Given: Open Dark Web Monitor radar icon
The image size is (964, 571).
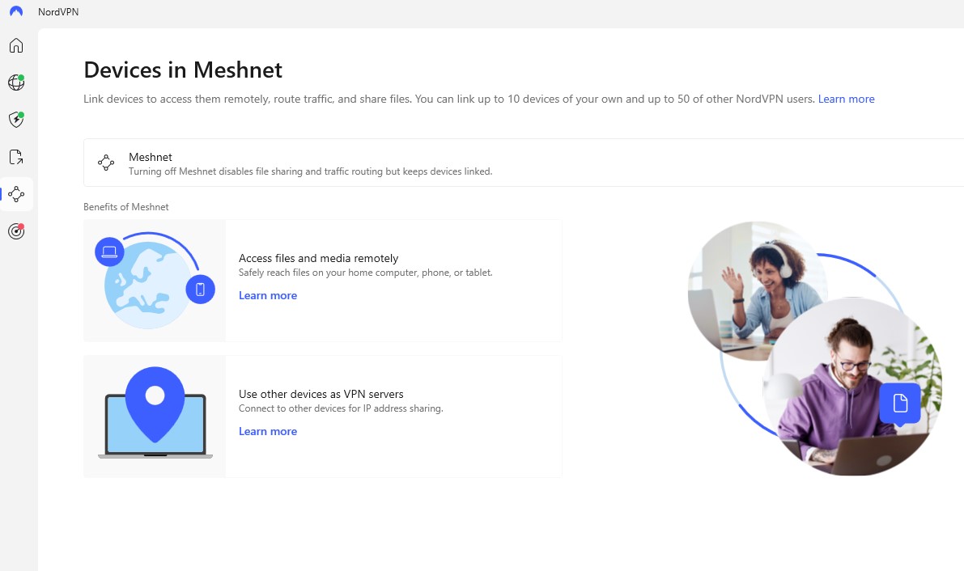Looking at the screenshot, I should pos(16,231).
